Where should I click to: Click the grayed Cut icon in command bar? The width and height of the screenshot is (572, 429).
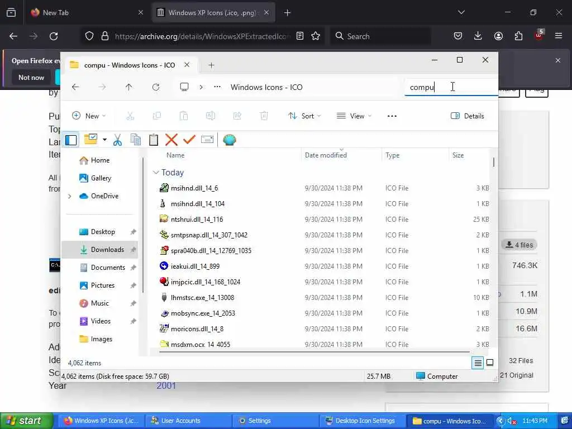pos(130,116)
